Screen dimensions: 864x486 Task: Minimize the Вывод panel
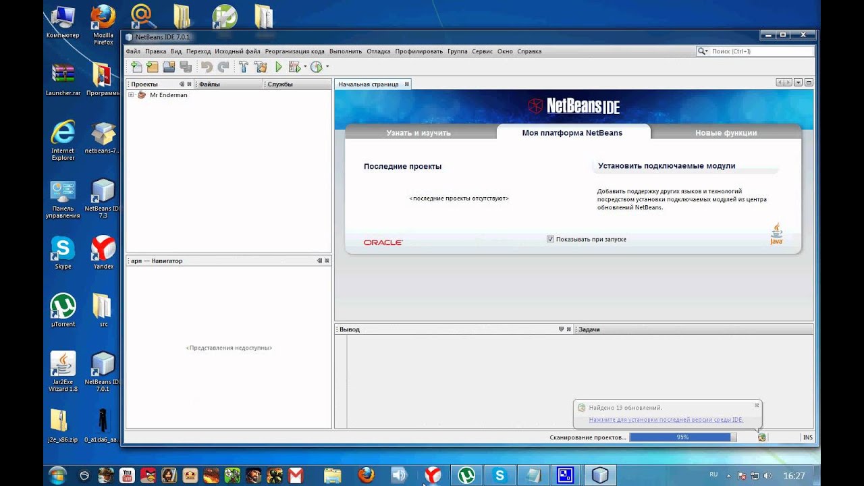click(561, 329)
